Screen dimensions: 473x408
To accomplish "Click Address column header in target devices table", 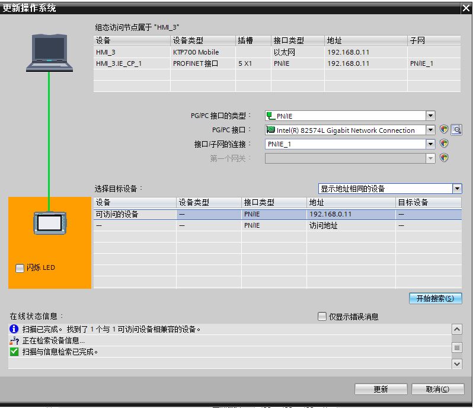I will [x=351, y=202].
